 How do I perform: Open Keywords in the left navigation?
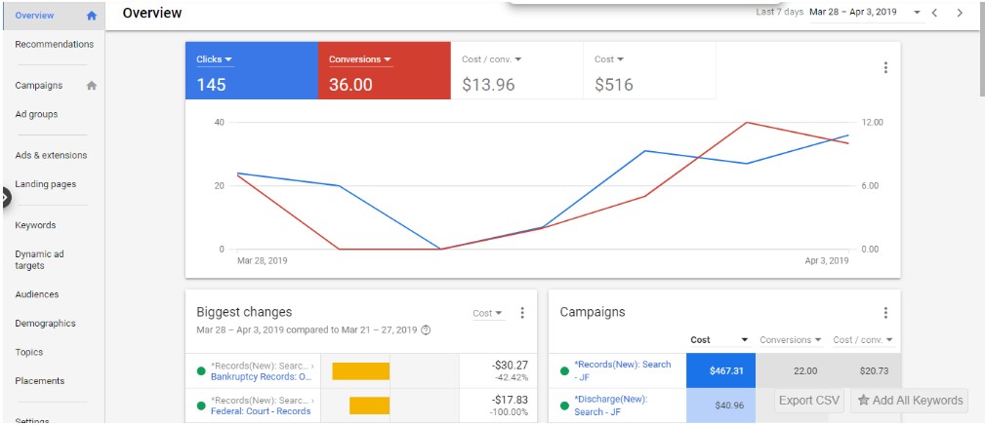[x=35, y=225]
